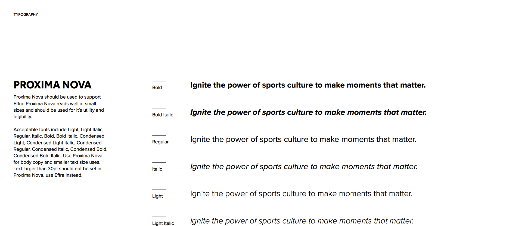
Task: Click the line above the Bold label
Action: coord(159,81)
